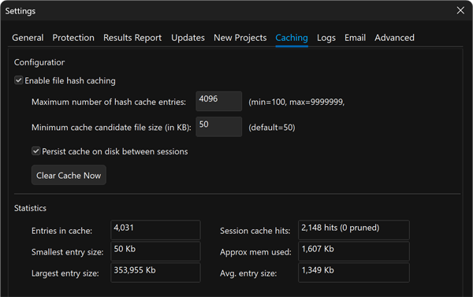Screen dimensions: 473x297
Task: Click the maximum hash cache entries field
Action: (218, 102)
